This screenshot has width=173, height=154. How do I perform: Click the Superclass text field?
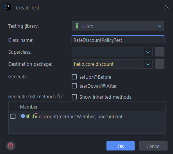[x=108, y=52]
